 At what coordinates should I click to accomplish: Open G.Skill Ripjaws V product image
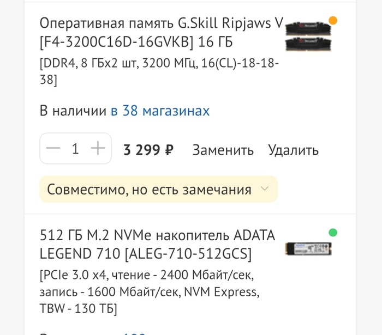click(x=308, y=36)
